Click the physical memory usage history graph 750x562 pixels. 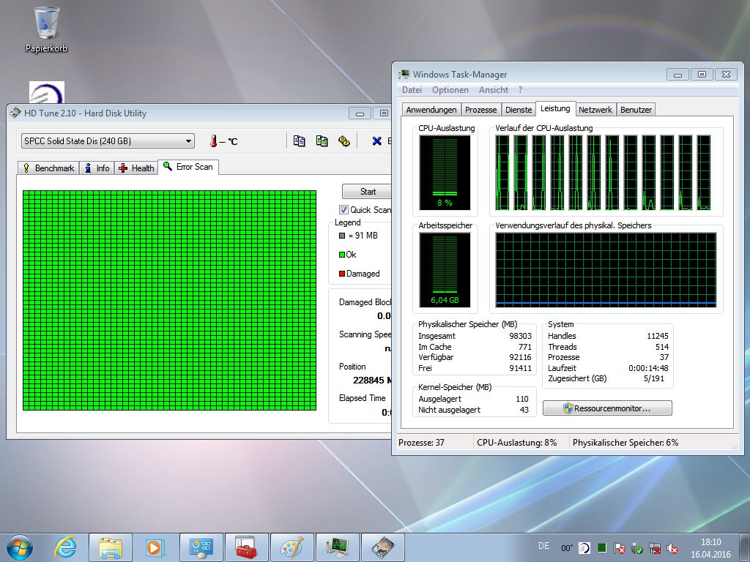pyautogui.click(x=606, y=270)
